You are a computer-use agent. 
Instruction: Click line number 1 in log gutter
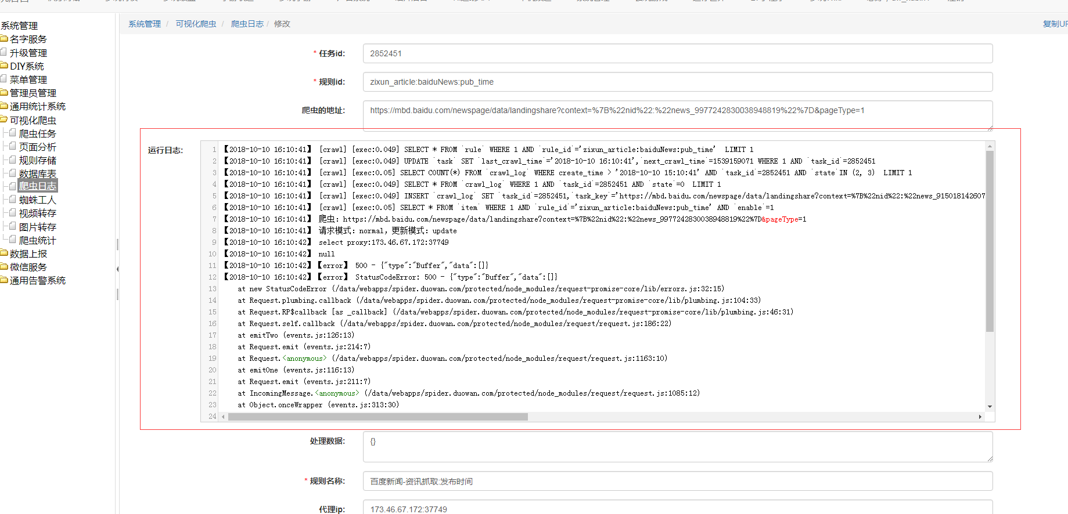point(214,150)
